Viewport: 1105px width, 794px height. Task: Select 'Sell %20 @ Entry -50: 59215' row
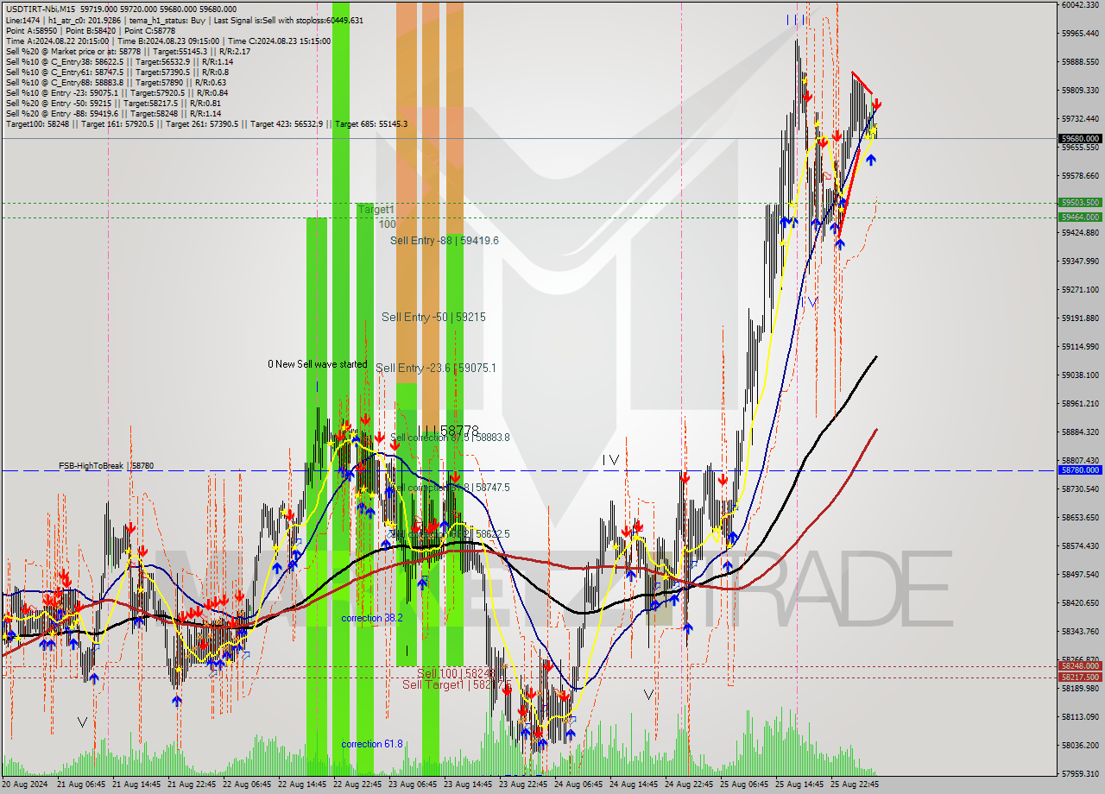coord(113,103)
